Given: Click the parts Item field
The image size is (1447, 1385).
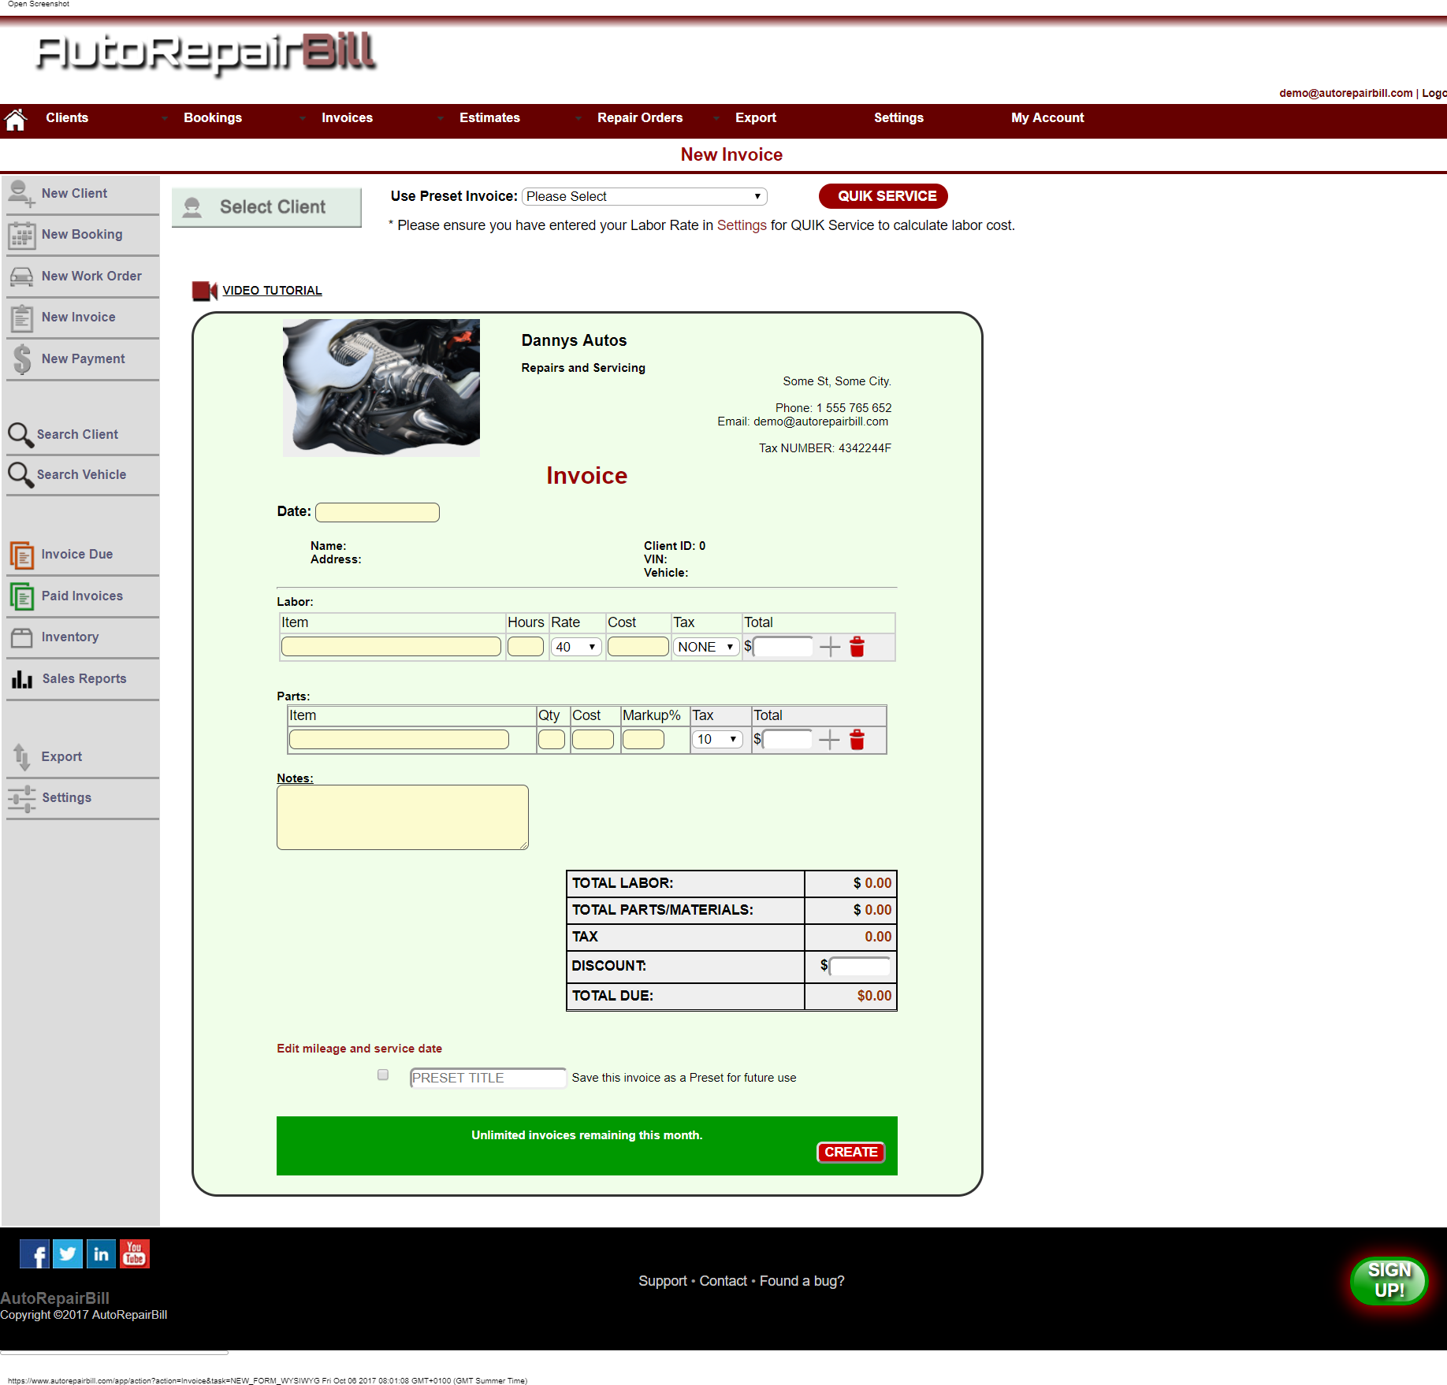Looking at the screenshot, I should [399, 739].
